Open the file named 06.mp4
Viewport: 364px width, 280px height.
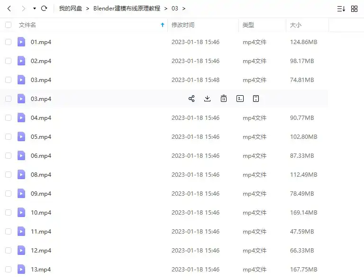pos(41,156)
